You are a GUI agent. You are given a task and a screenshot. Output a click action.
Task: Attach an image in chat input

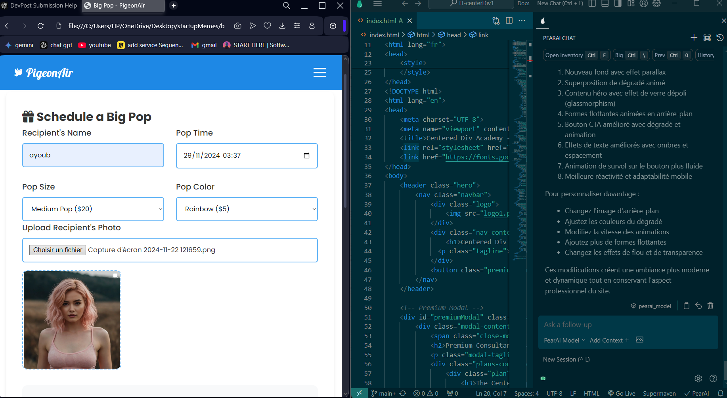[x=639, y=340]
